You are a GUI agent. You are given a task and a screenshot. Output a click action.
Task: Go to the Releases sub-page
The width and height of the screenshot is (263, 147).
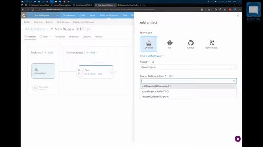pos(38,22)
